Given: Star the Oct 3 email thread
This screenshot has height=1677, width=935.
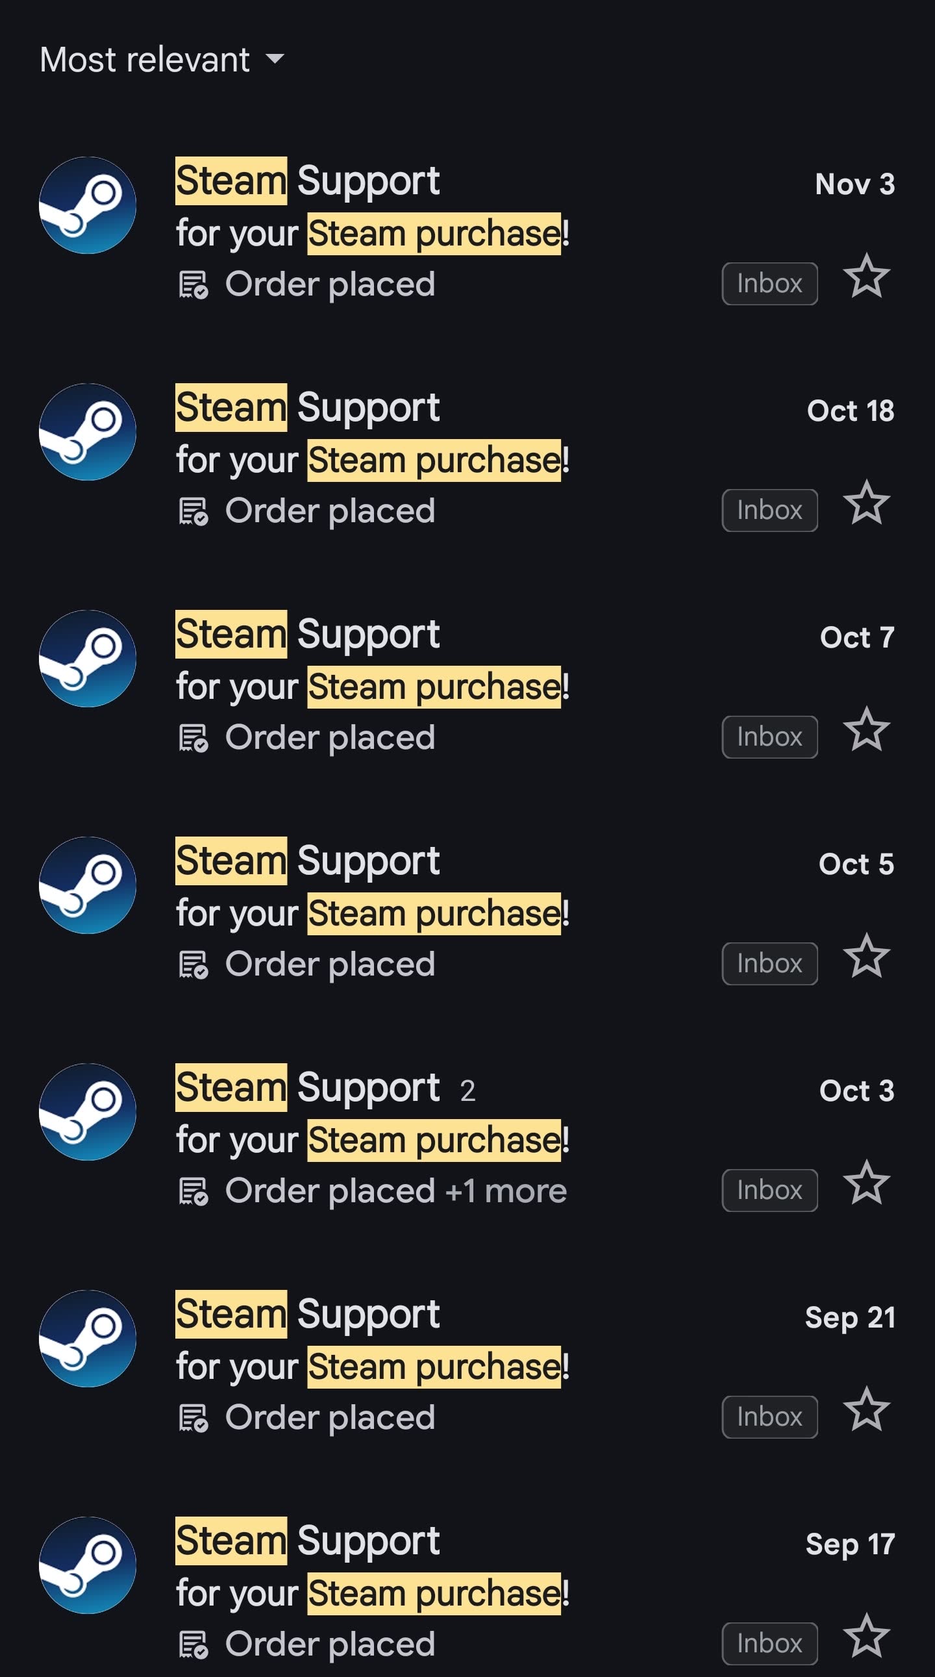Looking at the screenshot, I should (866, 1182).
